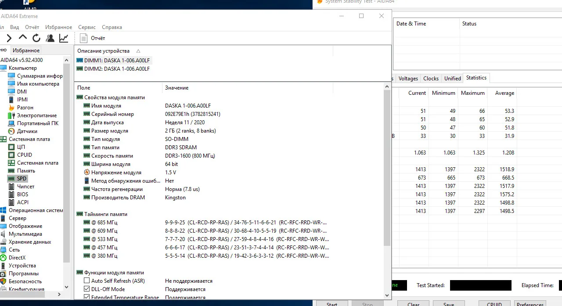Open the user management toolbar icon

click(50, 38)
